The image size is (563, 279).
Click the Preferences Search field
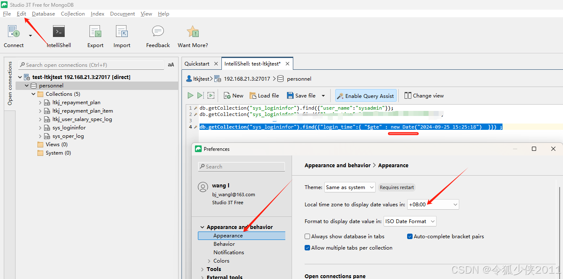tap(242, 166)
